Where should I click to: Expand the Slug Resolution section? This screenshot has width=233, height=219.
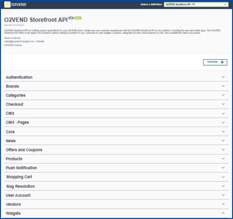point(116,186)
